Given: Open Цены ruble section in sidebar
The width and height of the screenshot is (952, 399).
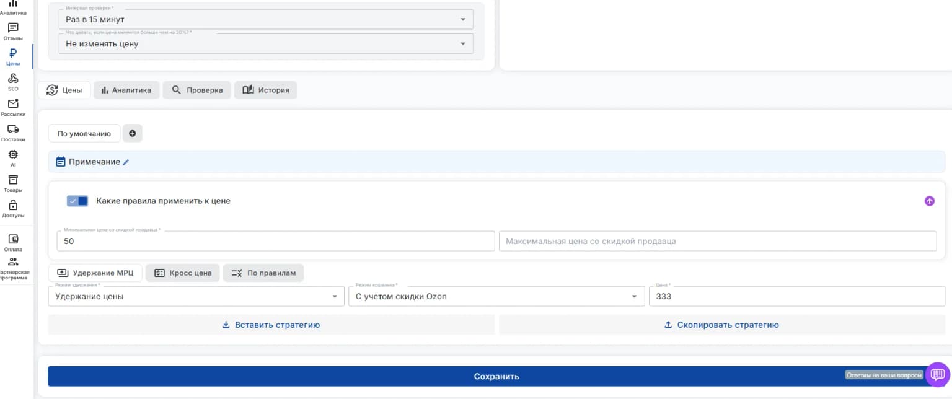Looking at the screenshot, I should click(13, 57).
